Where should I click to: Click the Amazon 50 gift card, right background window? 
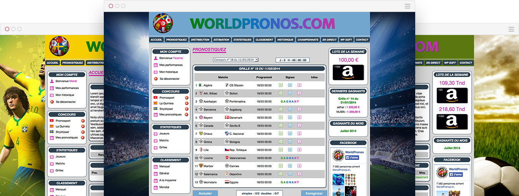tap(452, 96)
